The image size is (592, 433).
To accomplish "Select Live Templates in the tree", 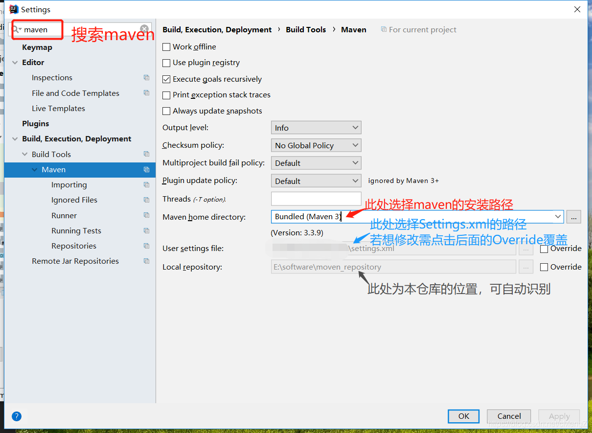I will [x=58, y=109].
